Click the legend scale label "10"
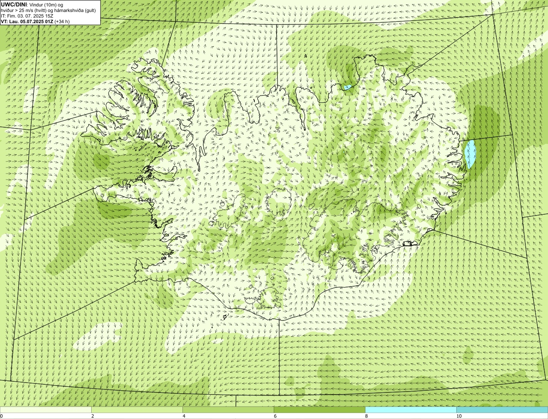The width and height of the screenshot is (548, 419). click(x=459, y=416)
